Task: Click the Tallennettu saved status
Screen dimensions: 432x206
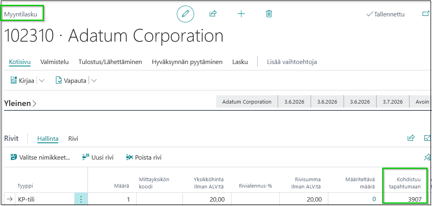Action: pos(385,14)
